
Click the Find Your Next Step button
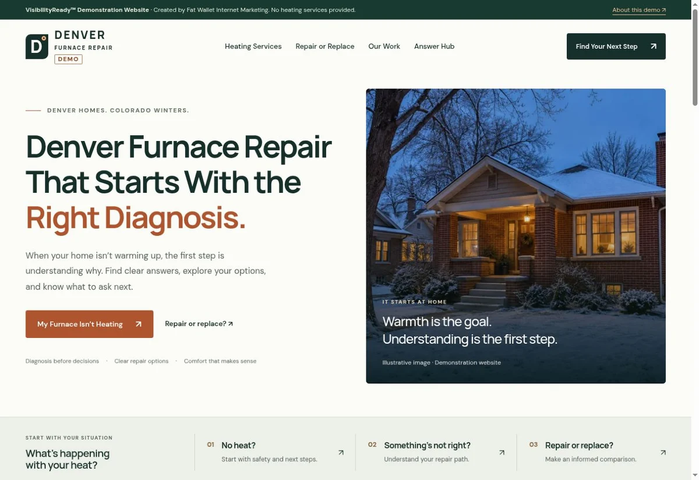[616, 47]
